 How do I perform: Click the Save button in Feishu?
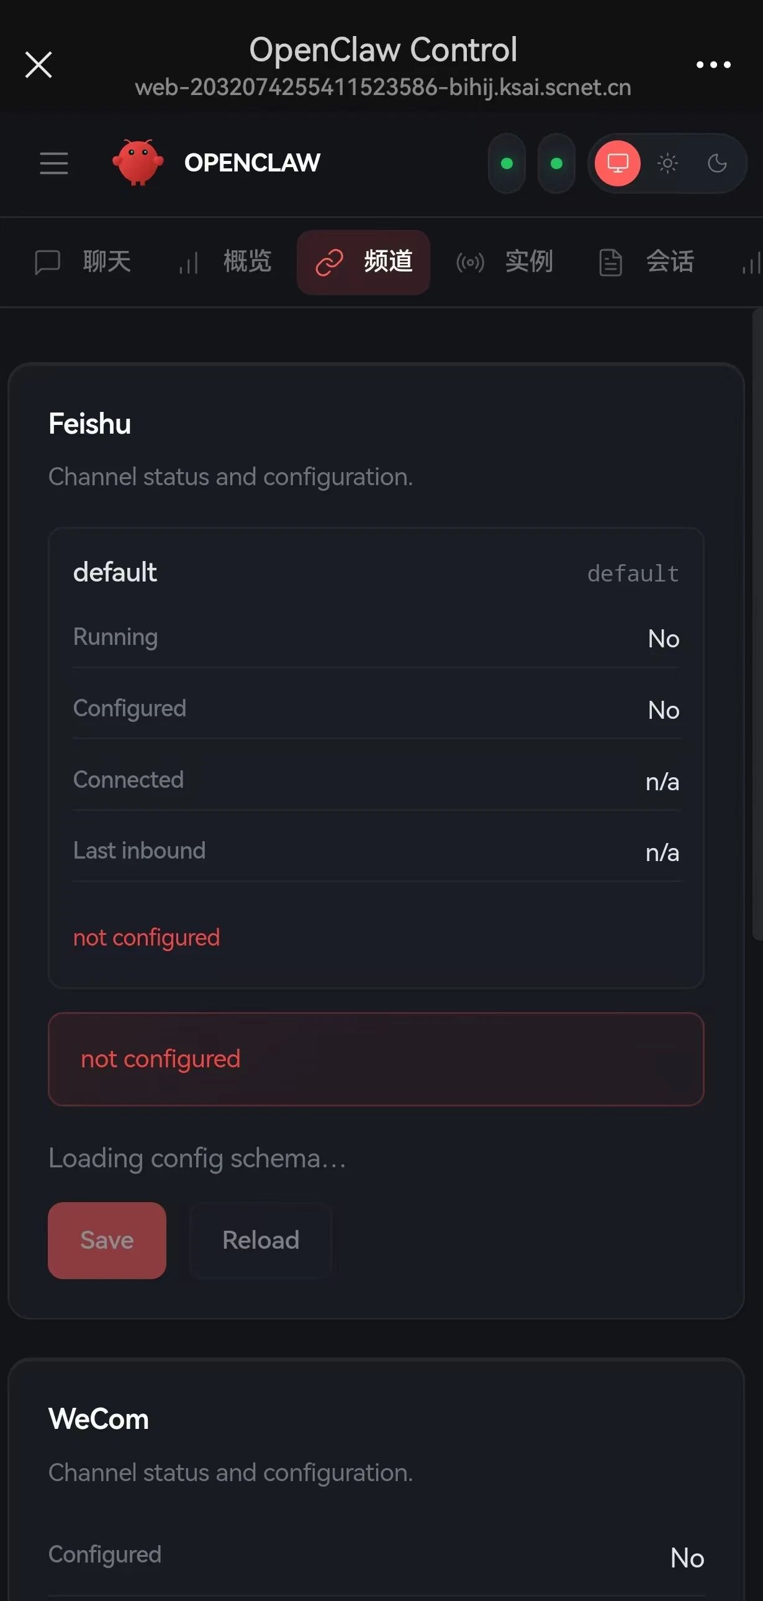107,1240
